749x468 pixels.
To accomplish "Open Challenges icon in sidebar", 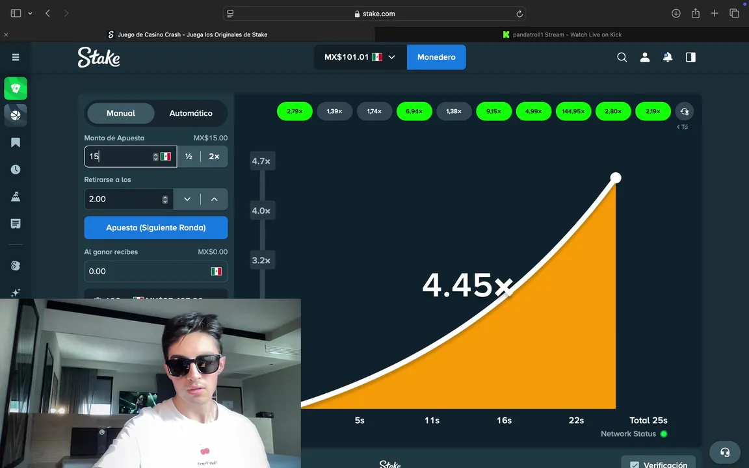I will pos(16,196).
